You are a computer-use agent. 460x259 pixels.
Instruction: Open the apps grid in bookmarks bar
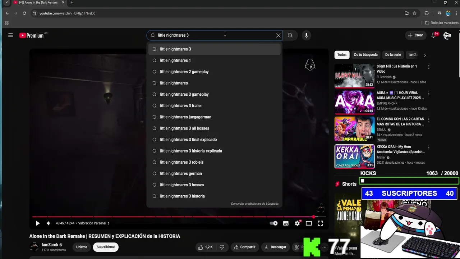click(x=6, y=23)
